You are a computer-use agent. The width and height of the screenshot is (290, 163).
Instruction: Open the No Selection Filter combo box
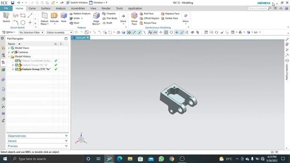[31, 32]
